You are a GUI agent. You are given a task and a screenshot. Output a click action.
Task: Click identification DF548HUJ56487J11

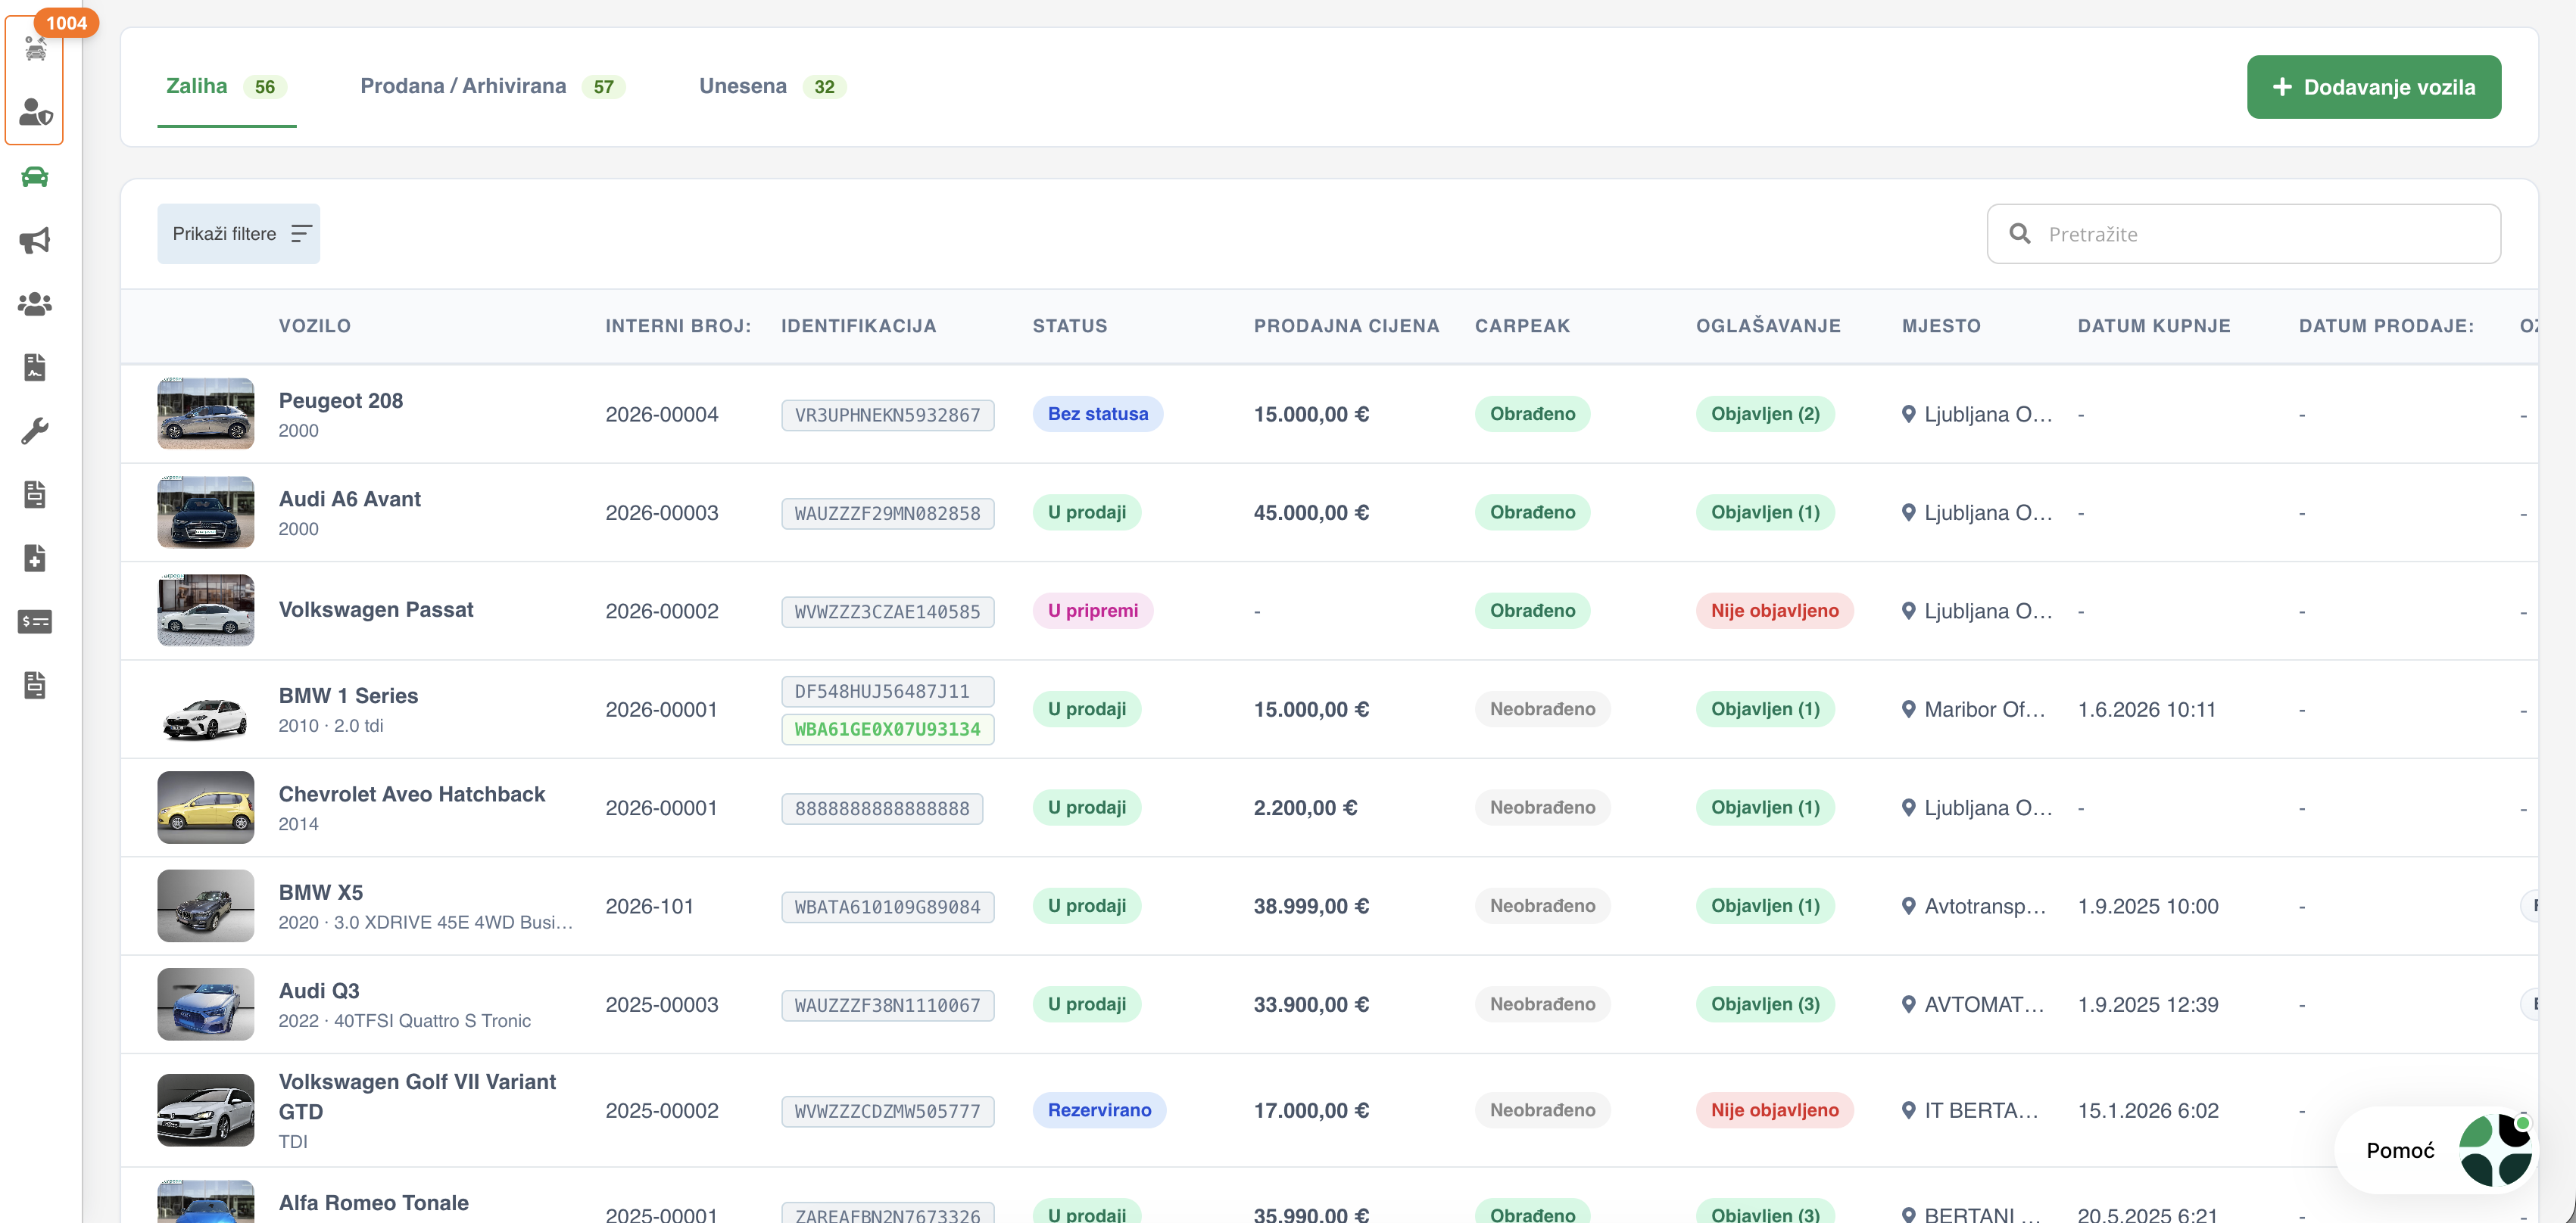point(887,692)
